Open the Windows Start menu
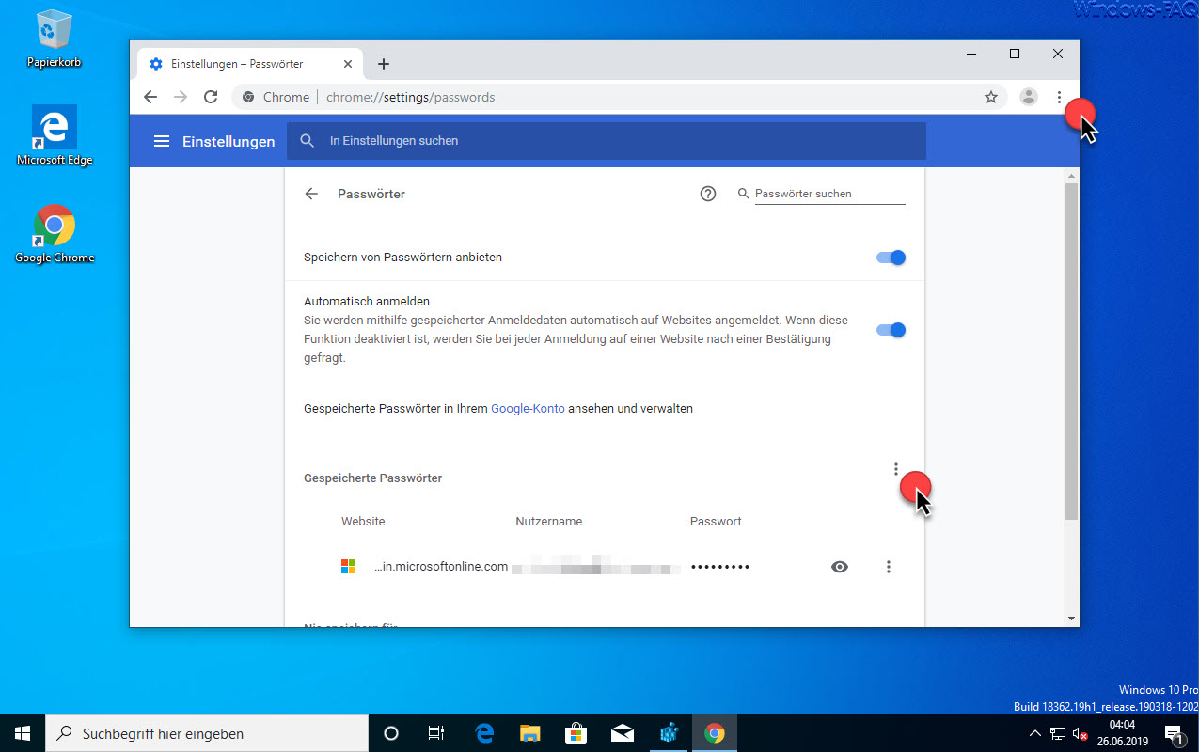The height and width of the screenshot is (752, 1199). (x=23, y=733)
